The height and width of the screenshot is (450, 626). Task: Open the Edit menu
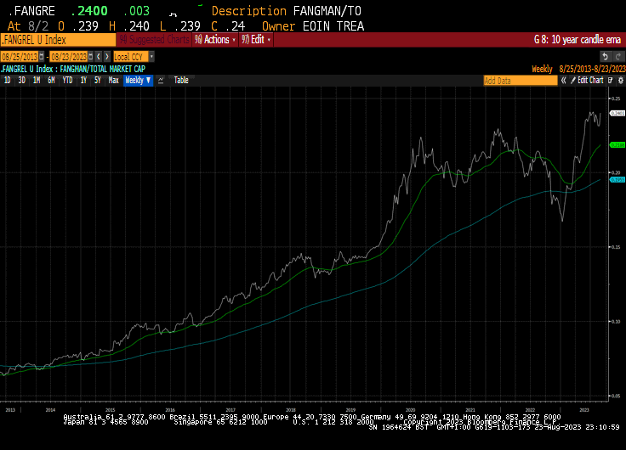click(x=256, y=40)
